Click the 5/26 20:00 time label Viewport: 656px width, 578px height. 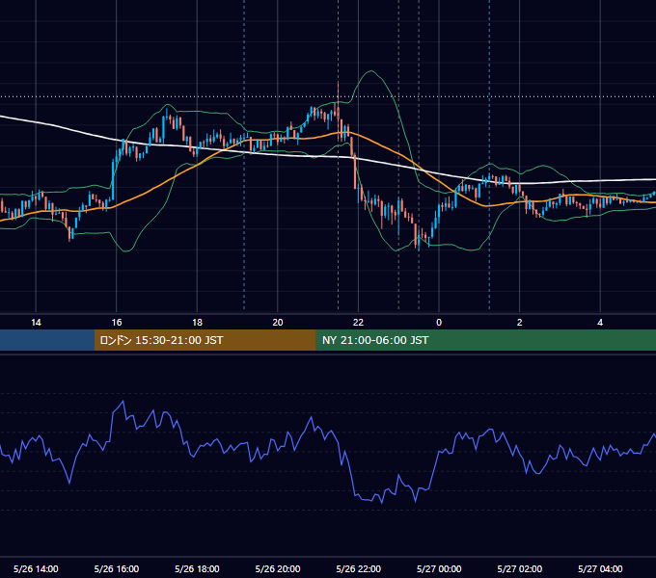[278, 568]
